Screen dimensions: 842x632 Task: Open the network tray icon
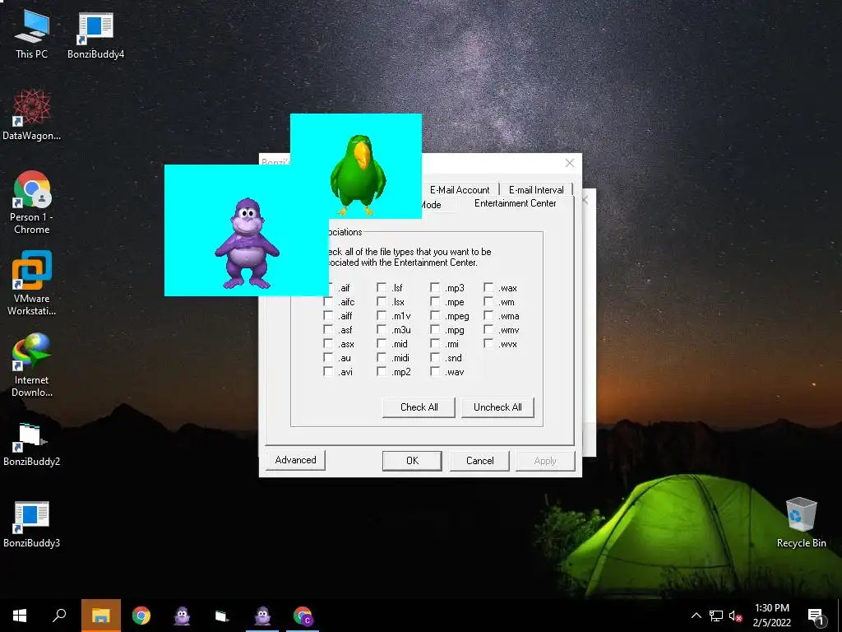pos(716,616)
